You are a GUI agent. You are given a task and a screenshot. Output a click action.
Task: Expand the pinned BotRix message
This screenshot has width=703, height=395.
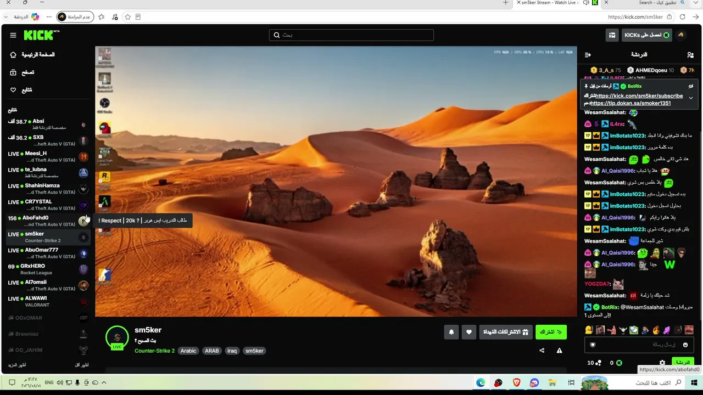(x=691, y=98)
